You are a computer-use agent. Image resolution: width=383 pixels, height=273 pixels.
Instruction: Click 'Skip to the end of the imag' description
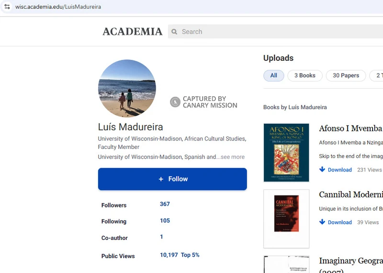point(351,156)
